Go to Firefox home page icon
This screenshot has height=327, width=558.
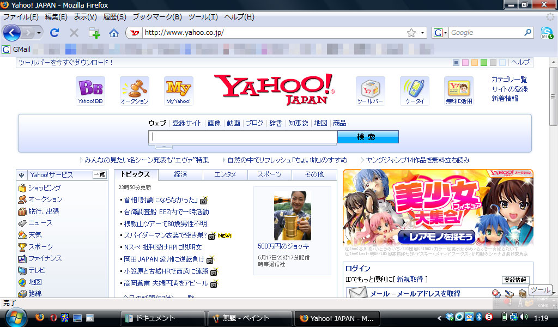114,33
